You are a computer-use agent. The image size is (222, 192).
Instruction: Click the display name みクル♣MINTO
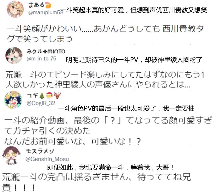(x=46, y=51)
